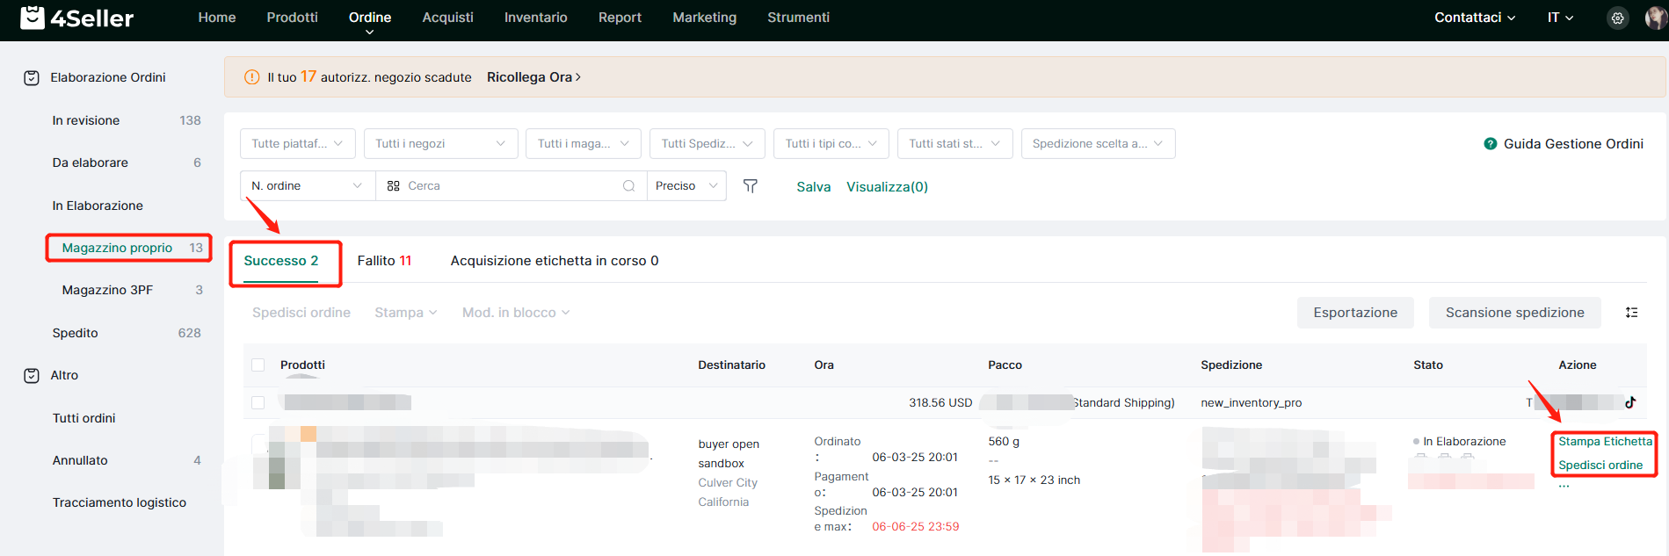
Task: Focus the Cerca search input
Action: pyautogui.click(x=510, y=186)
